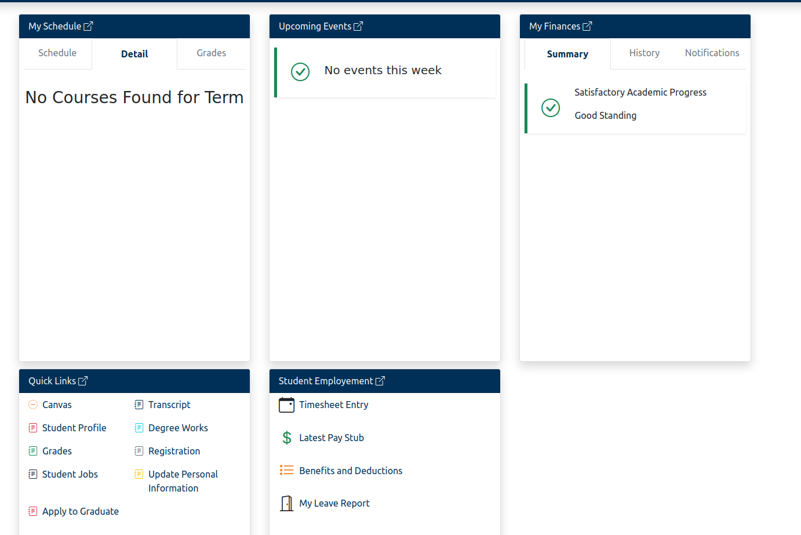Click 'No events this week' text
Screen dimensions: 801x535
(x=383, y=70)
